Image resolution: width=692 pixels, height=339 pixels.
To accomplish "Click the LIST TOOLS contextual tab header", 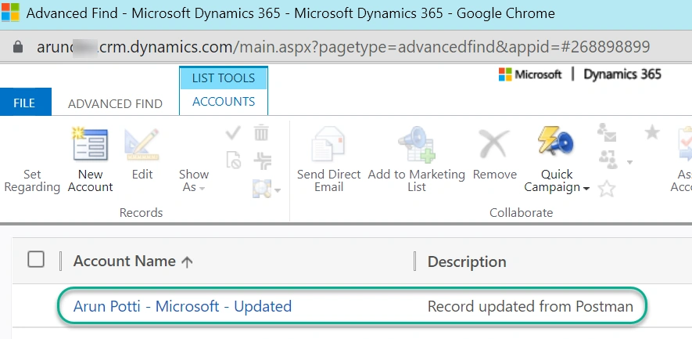I will point(224,78).
